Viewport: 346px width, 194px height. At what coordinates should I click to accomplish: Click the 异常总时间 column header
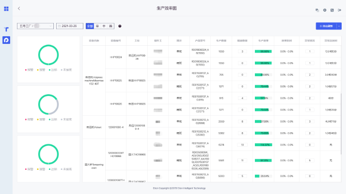(x=331, y=41)
